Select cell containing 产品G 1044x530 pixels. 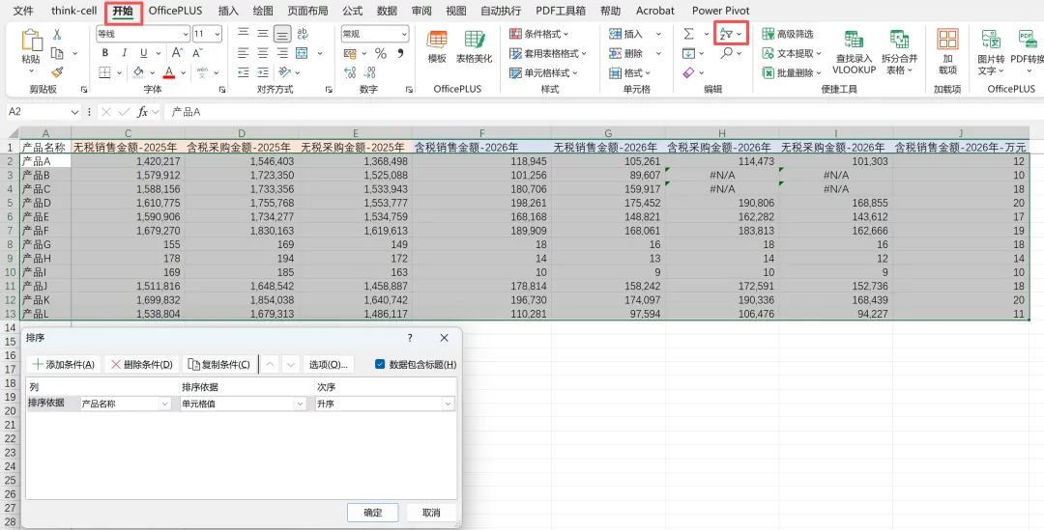pyautogui.click(x=46, y=244)
